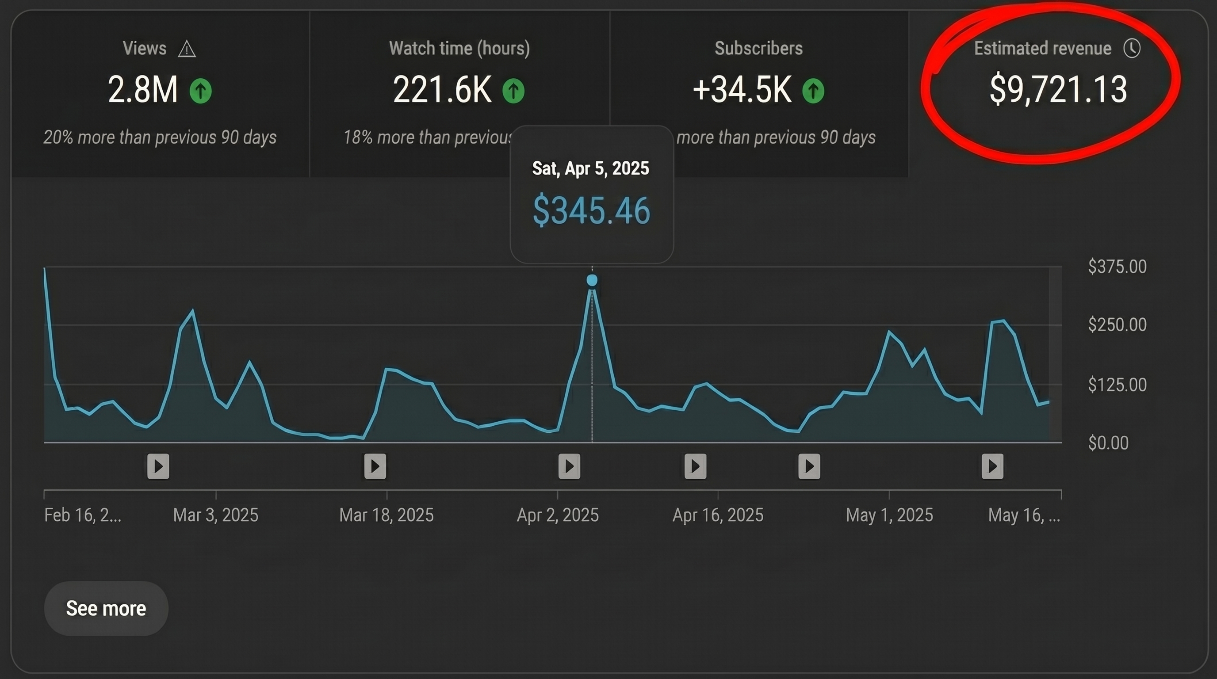
Task: Open the video marker just before Apr 16
Action: (696, 466)
